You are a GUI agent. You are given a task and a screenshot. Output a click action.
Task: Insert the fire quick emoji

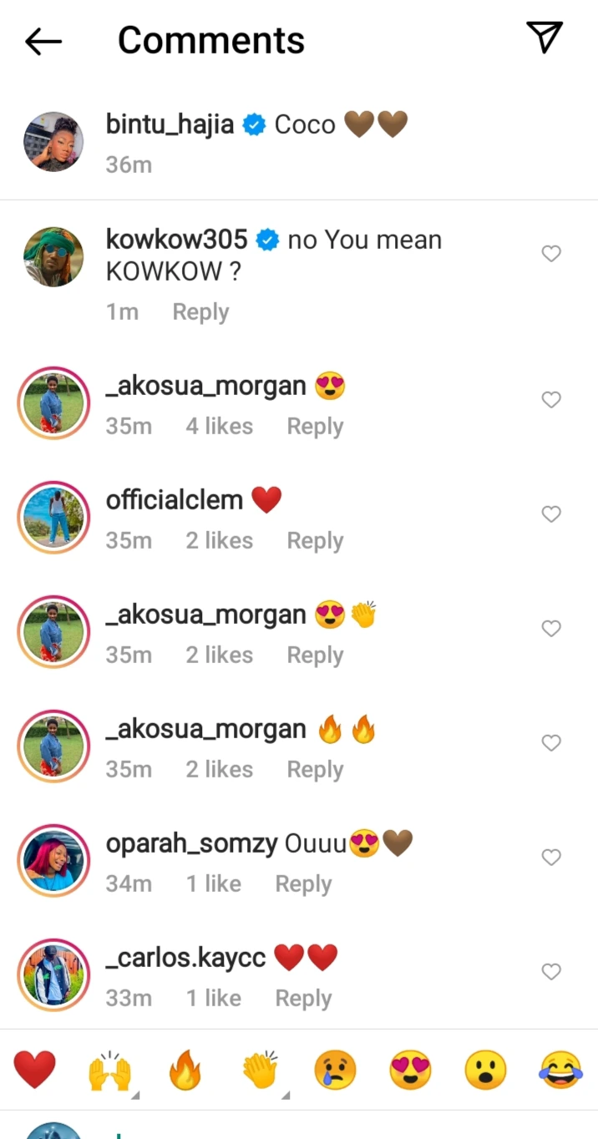coord(185,1071)
